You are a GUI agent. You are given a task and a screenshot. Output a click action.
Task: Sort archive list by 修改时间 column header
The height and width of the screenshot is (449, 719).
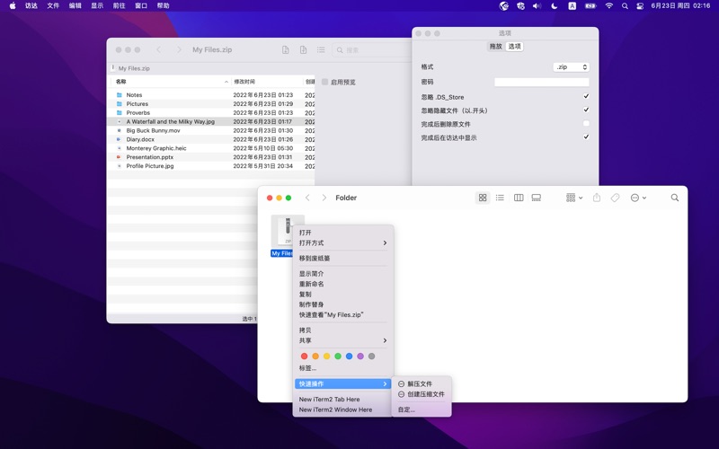click(x=267, y=82)
